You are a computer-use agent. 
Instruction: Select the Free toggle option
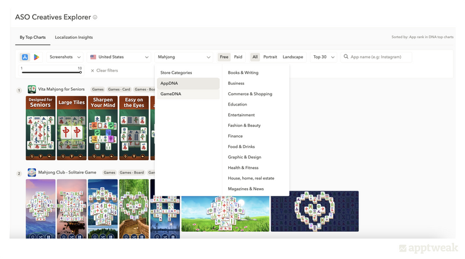pyautogui.click(x=224, y=57)
